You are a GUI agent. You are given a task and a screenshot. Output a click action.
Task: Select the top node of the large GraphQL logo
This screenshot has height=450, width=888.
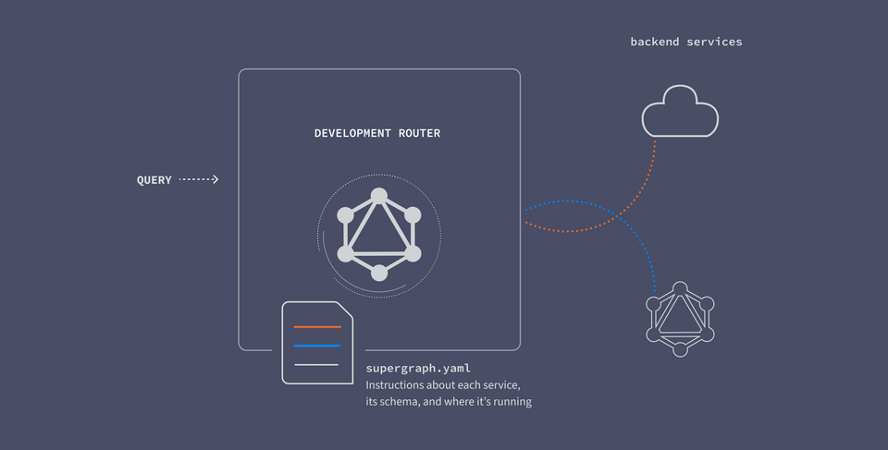tap(378, 196)
